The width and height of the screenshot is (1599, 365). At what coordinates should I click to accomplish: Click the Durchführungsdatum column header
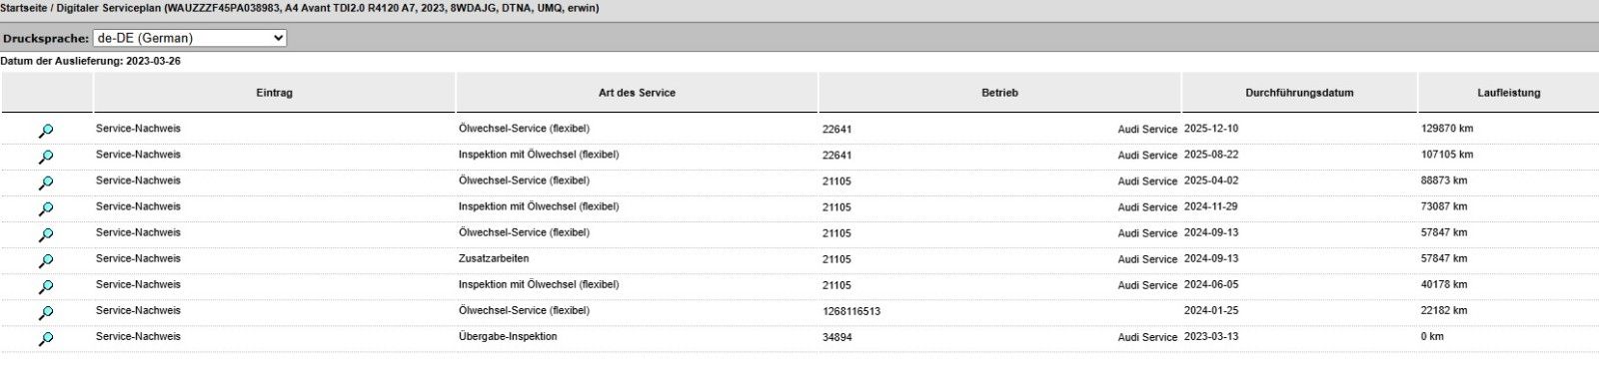pos(1299,93)
